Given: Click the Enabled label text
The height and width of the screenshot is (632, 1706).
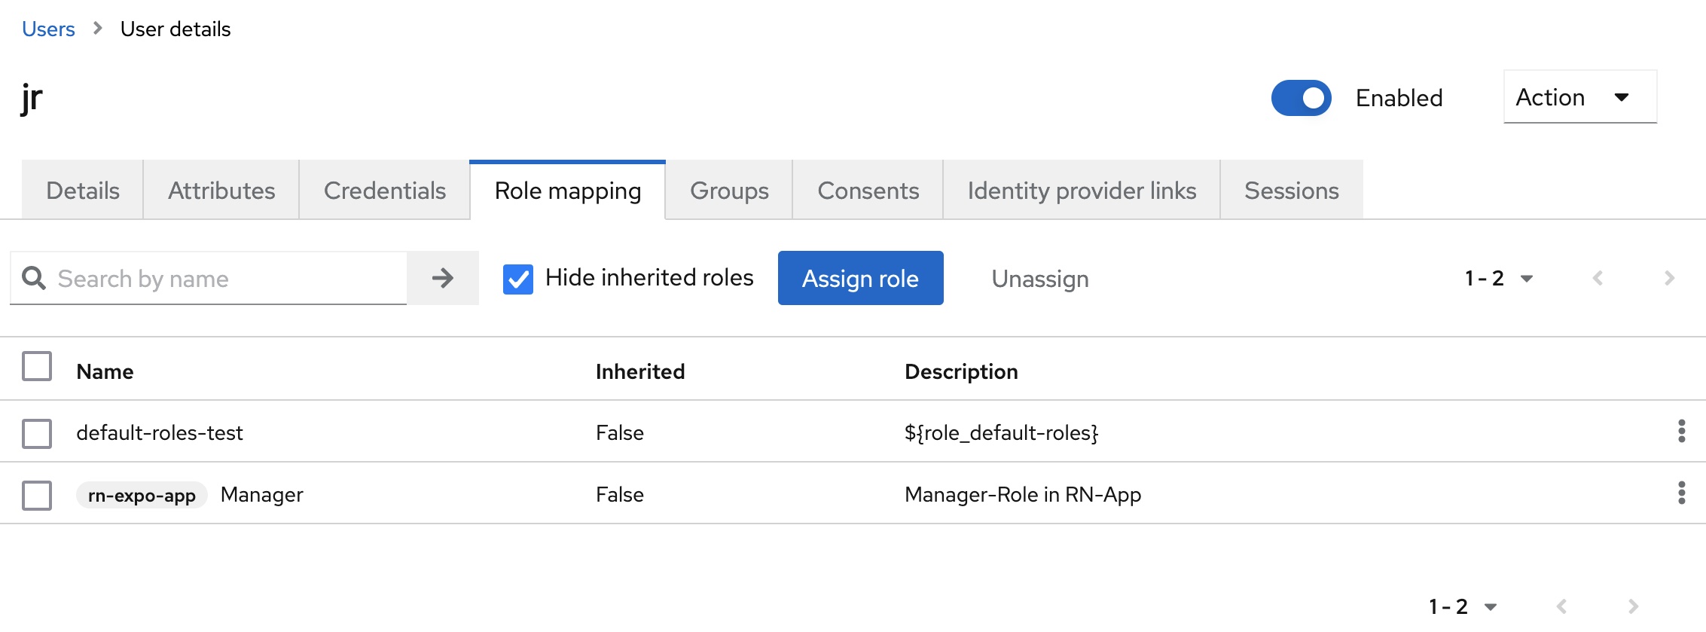Looking at the screenshot, I should click(x=1399, y=98).
